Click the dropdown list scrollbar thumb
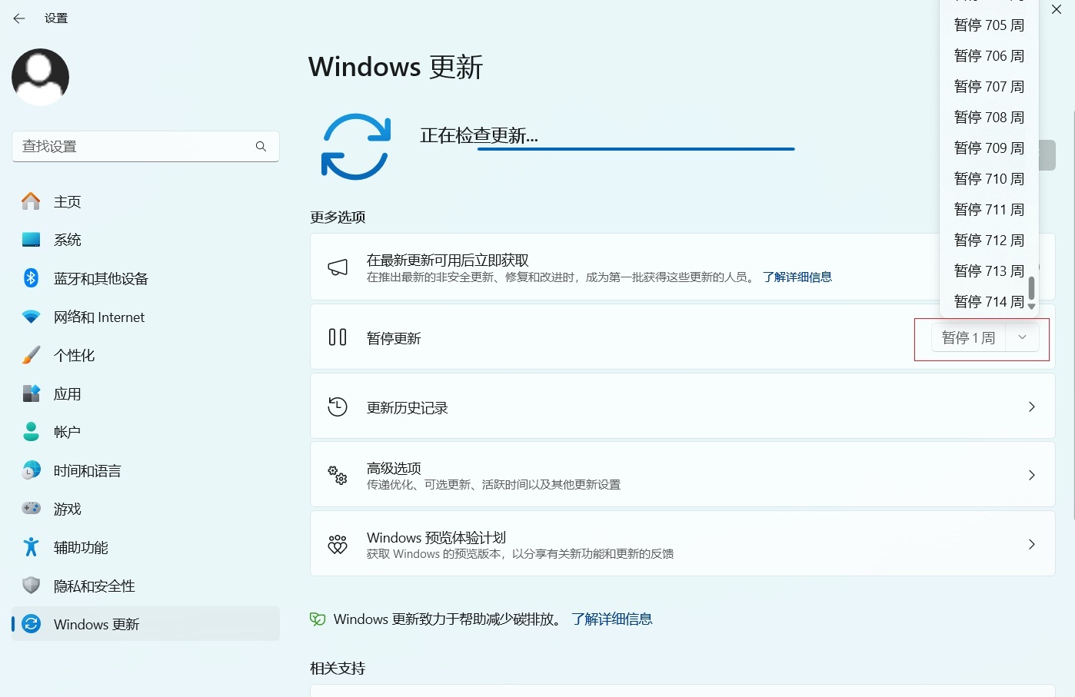Screen dimensions: 1075x697 1031,288
